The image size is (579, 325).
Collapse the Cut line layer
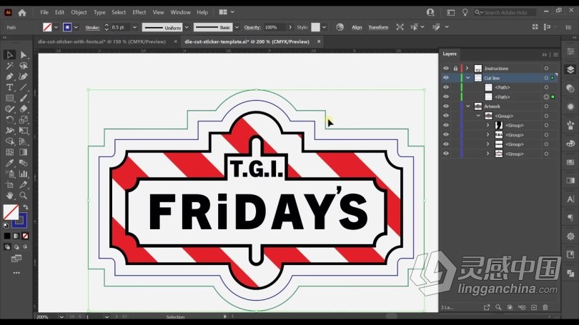tap(468, 78)
